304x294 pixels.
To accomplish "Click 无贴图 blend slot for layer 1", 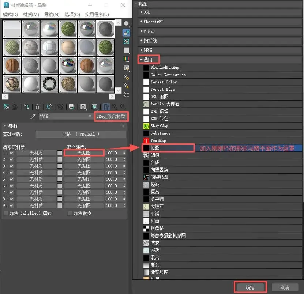I will click(84, 153).
